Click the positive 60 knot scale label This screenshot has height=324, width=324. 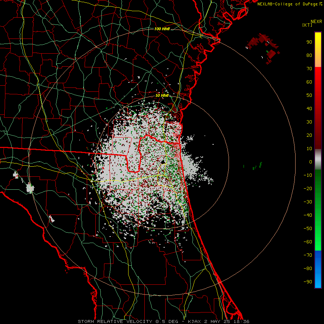(x=309, y=82)
